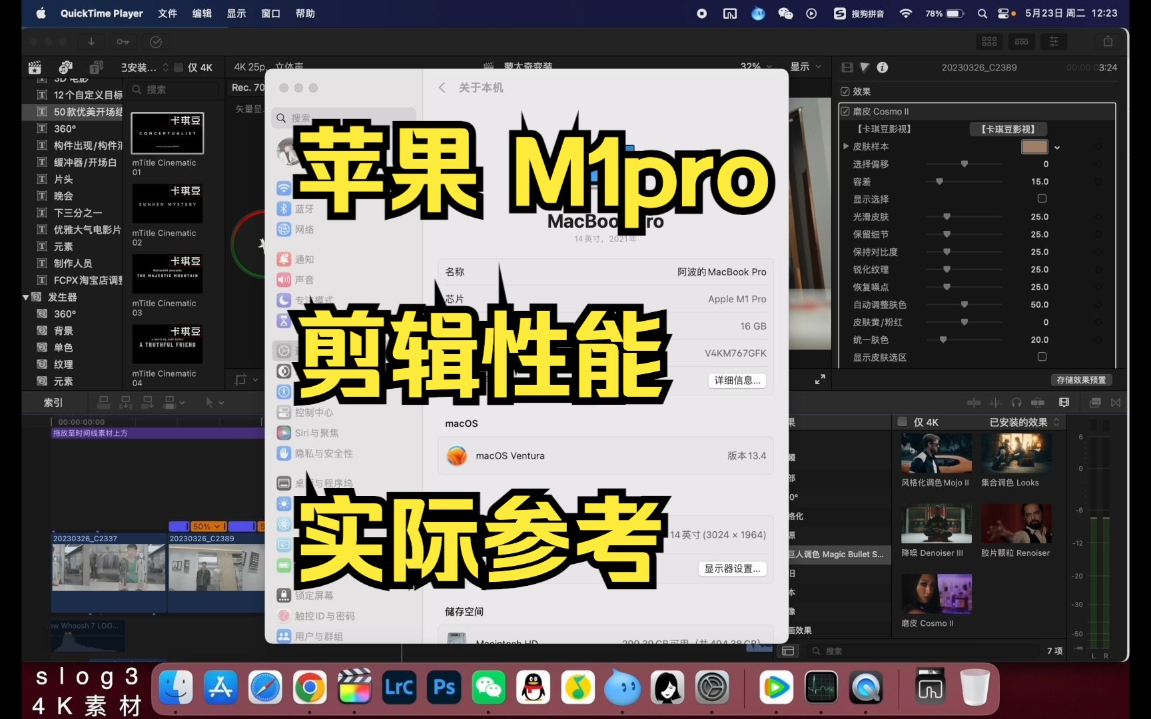This screenshot has width=1151, height=719.
Task: Click the share export icon in Final Cut
Action: (1108, 41)
